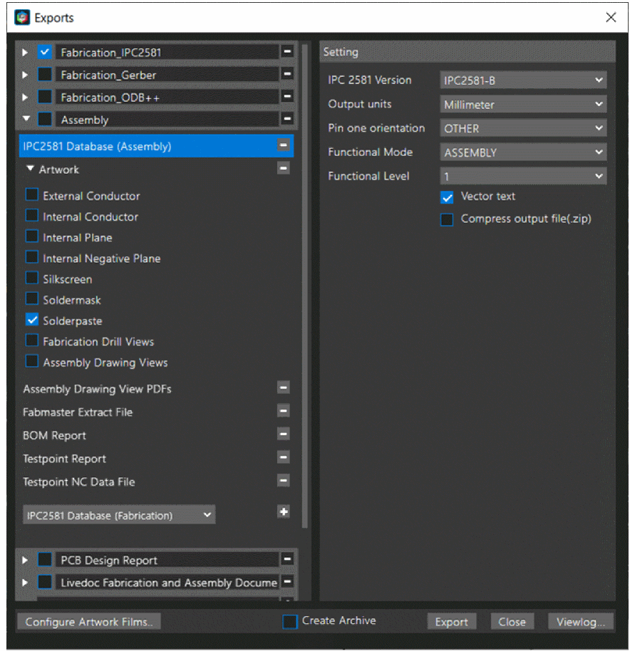
Task: Check the Fabrication_ODB++ checkbox
Action: pos(44,97)
